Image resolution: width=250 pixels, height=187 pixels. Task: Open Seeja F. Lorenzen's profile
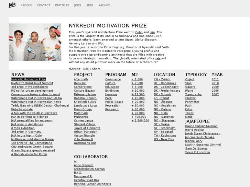pyautogui.click(x=198, y=152)
